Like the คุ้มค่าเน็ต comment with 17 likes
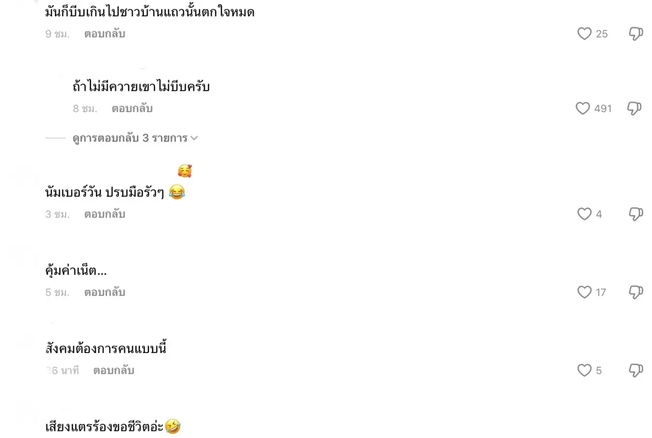Image resolution: width=652 pixels, height=438 pixels. 584,292
